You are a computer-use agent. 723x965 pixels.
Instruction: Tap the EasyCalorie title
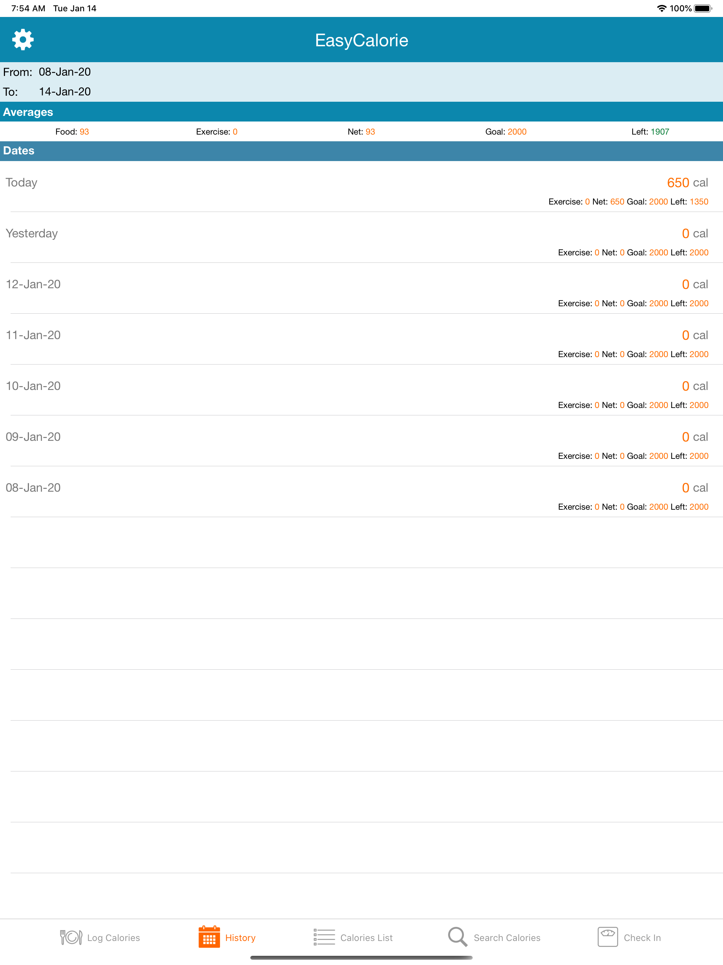pyautogui.click(x=361, y=40)
